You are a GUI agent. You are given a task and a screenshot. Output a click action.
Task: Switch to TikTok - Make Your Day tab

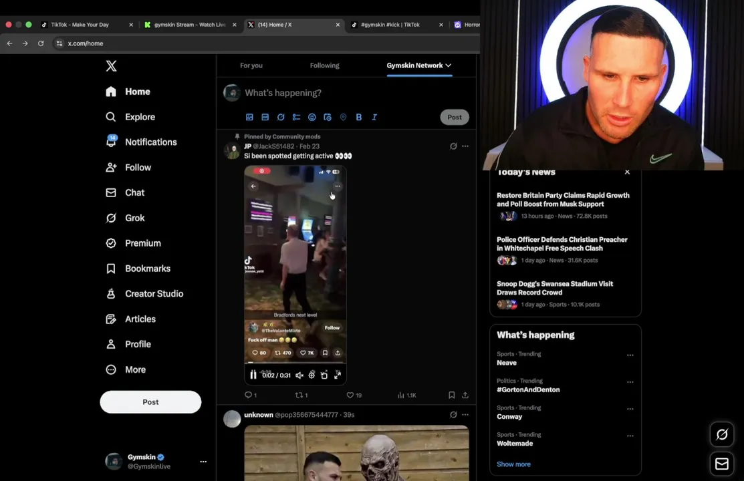pyautogui.click(x=80, y=25)
